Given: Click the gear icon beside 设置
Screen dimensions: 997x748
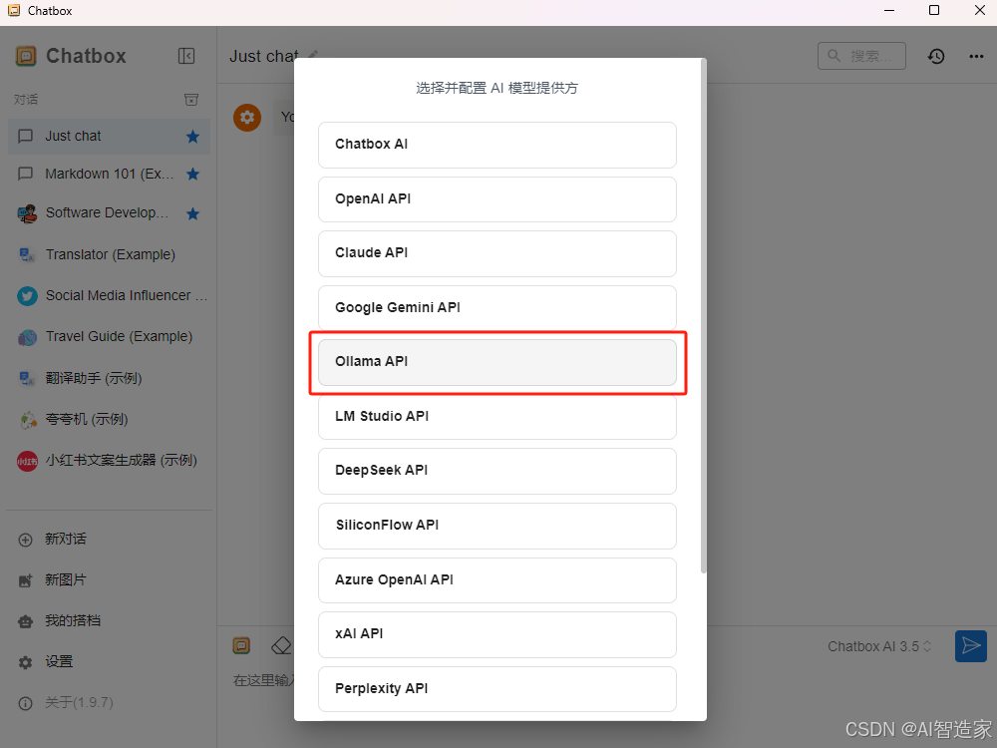Looking at the screenshot, I should click(26, 663).
